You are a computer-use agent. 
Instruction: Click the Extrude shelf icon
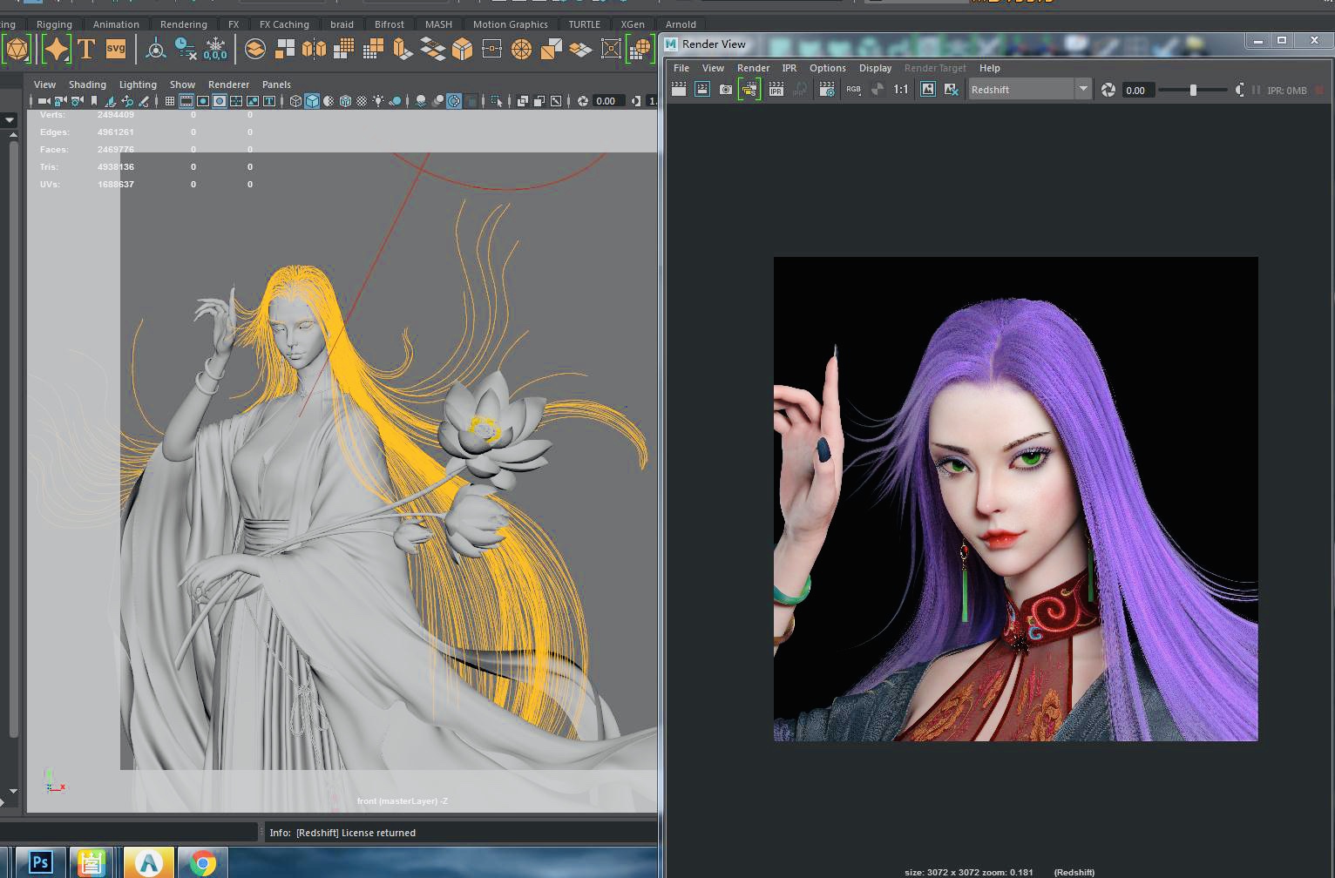coord(403,50)
